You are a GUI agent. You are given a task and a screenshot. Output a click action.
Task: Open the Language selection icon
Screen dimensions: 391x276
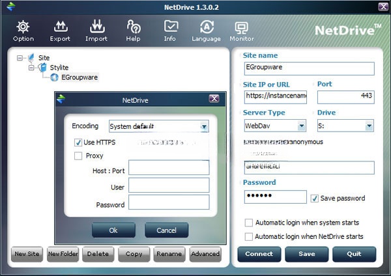click(207, 27)
